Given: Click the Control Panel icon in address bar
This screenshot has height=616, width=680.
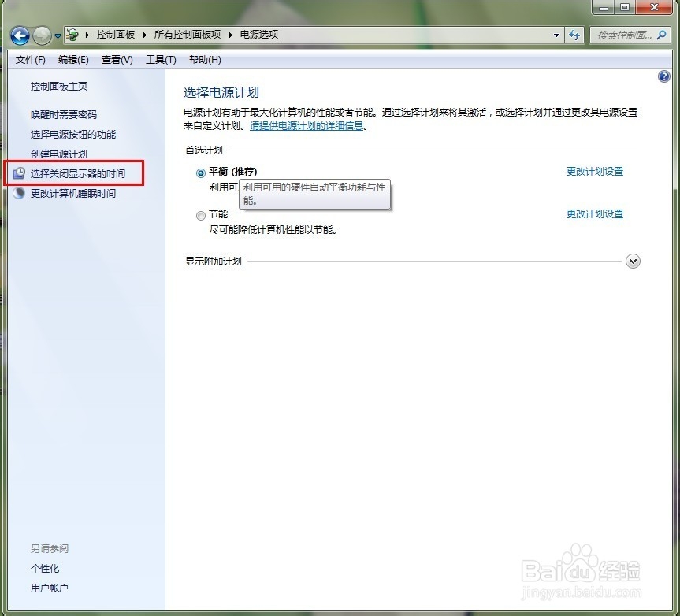Looking at the screenshot, I should point(72,35).
